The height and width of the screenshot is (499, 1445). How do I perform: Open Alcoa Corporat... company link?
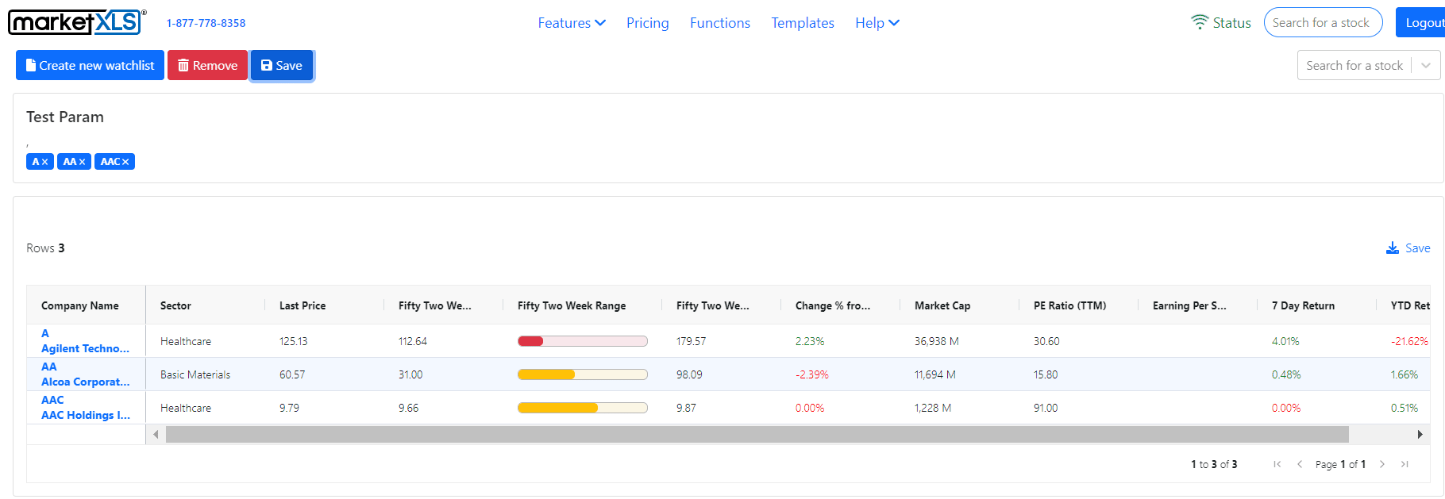click(x=85, y=382)
